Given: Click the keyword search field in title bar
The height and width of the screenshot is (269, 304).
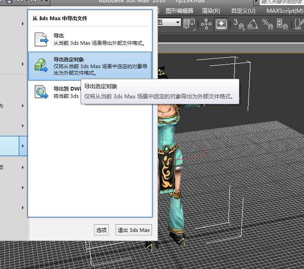Looking at the screenshot, I should click(x=282, y=2).
